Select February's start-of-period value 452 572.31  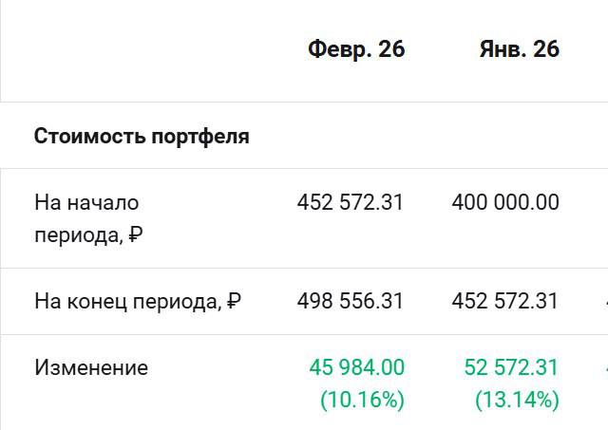click(x=350, y=202)
